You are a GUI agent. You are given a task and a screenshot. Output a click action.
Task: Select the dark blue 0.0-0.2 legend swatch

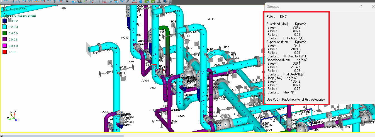click(x=4, y=21)
